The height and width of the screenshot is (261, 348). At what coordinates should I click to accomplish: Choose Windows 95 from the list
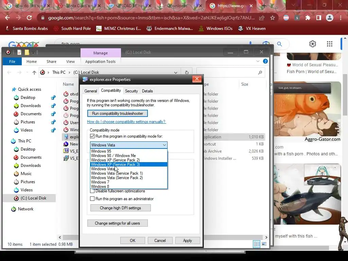129,151
